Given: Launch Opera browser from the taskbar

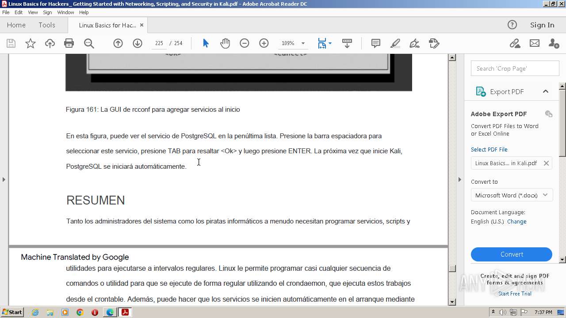Looking at the screenshot, I should pos(95,312).
